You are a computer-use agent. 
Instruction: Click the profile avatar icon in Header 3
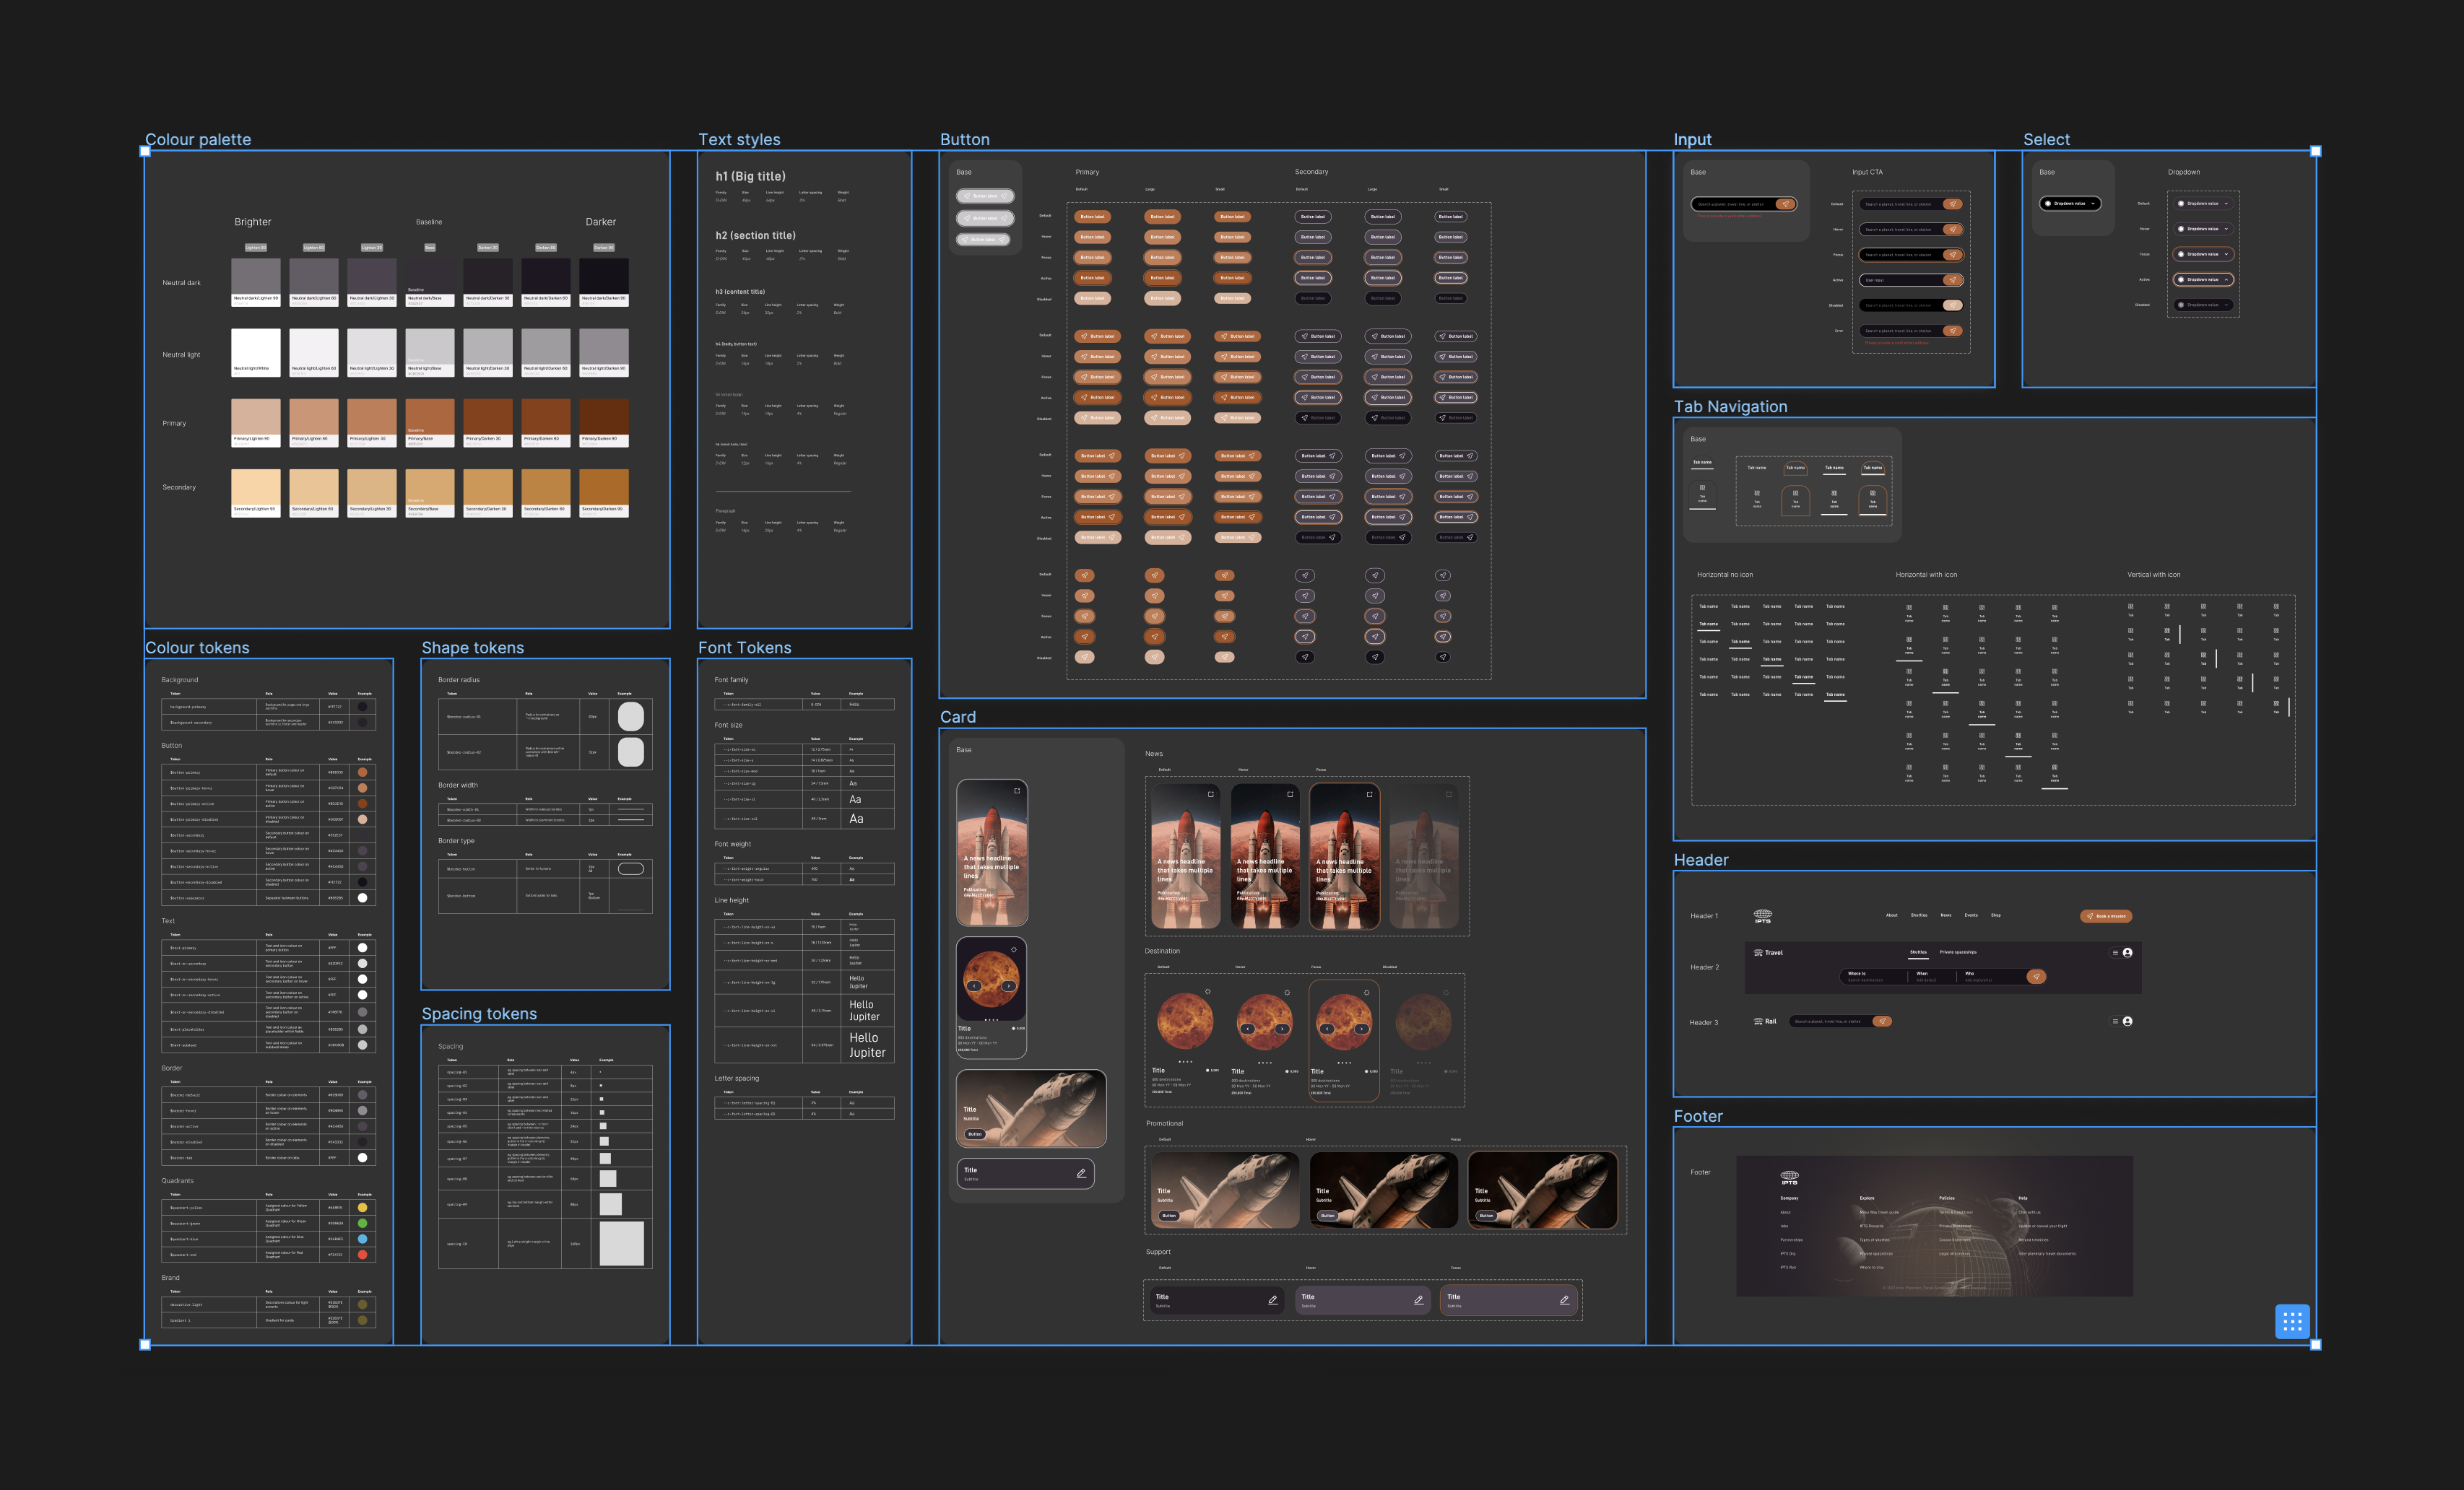pos(2129,1021)
